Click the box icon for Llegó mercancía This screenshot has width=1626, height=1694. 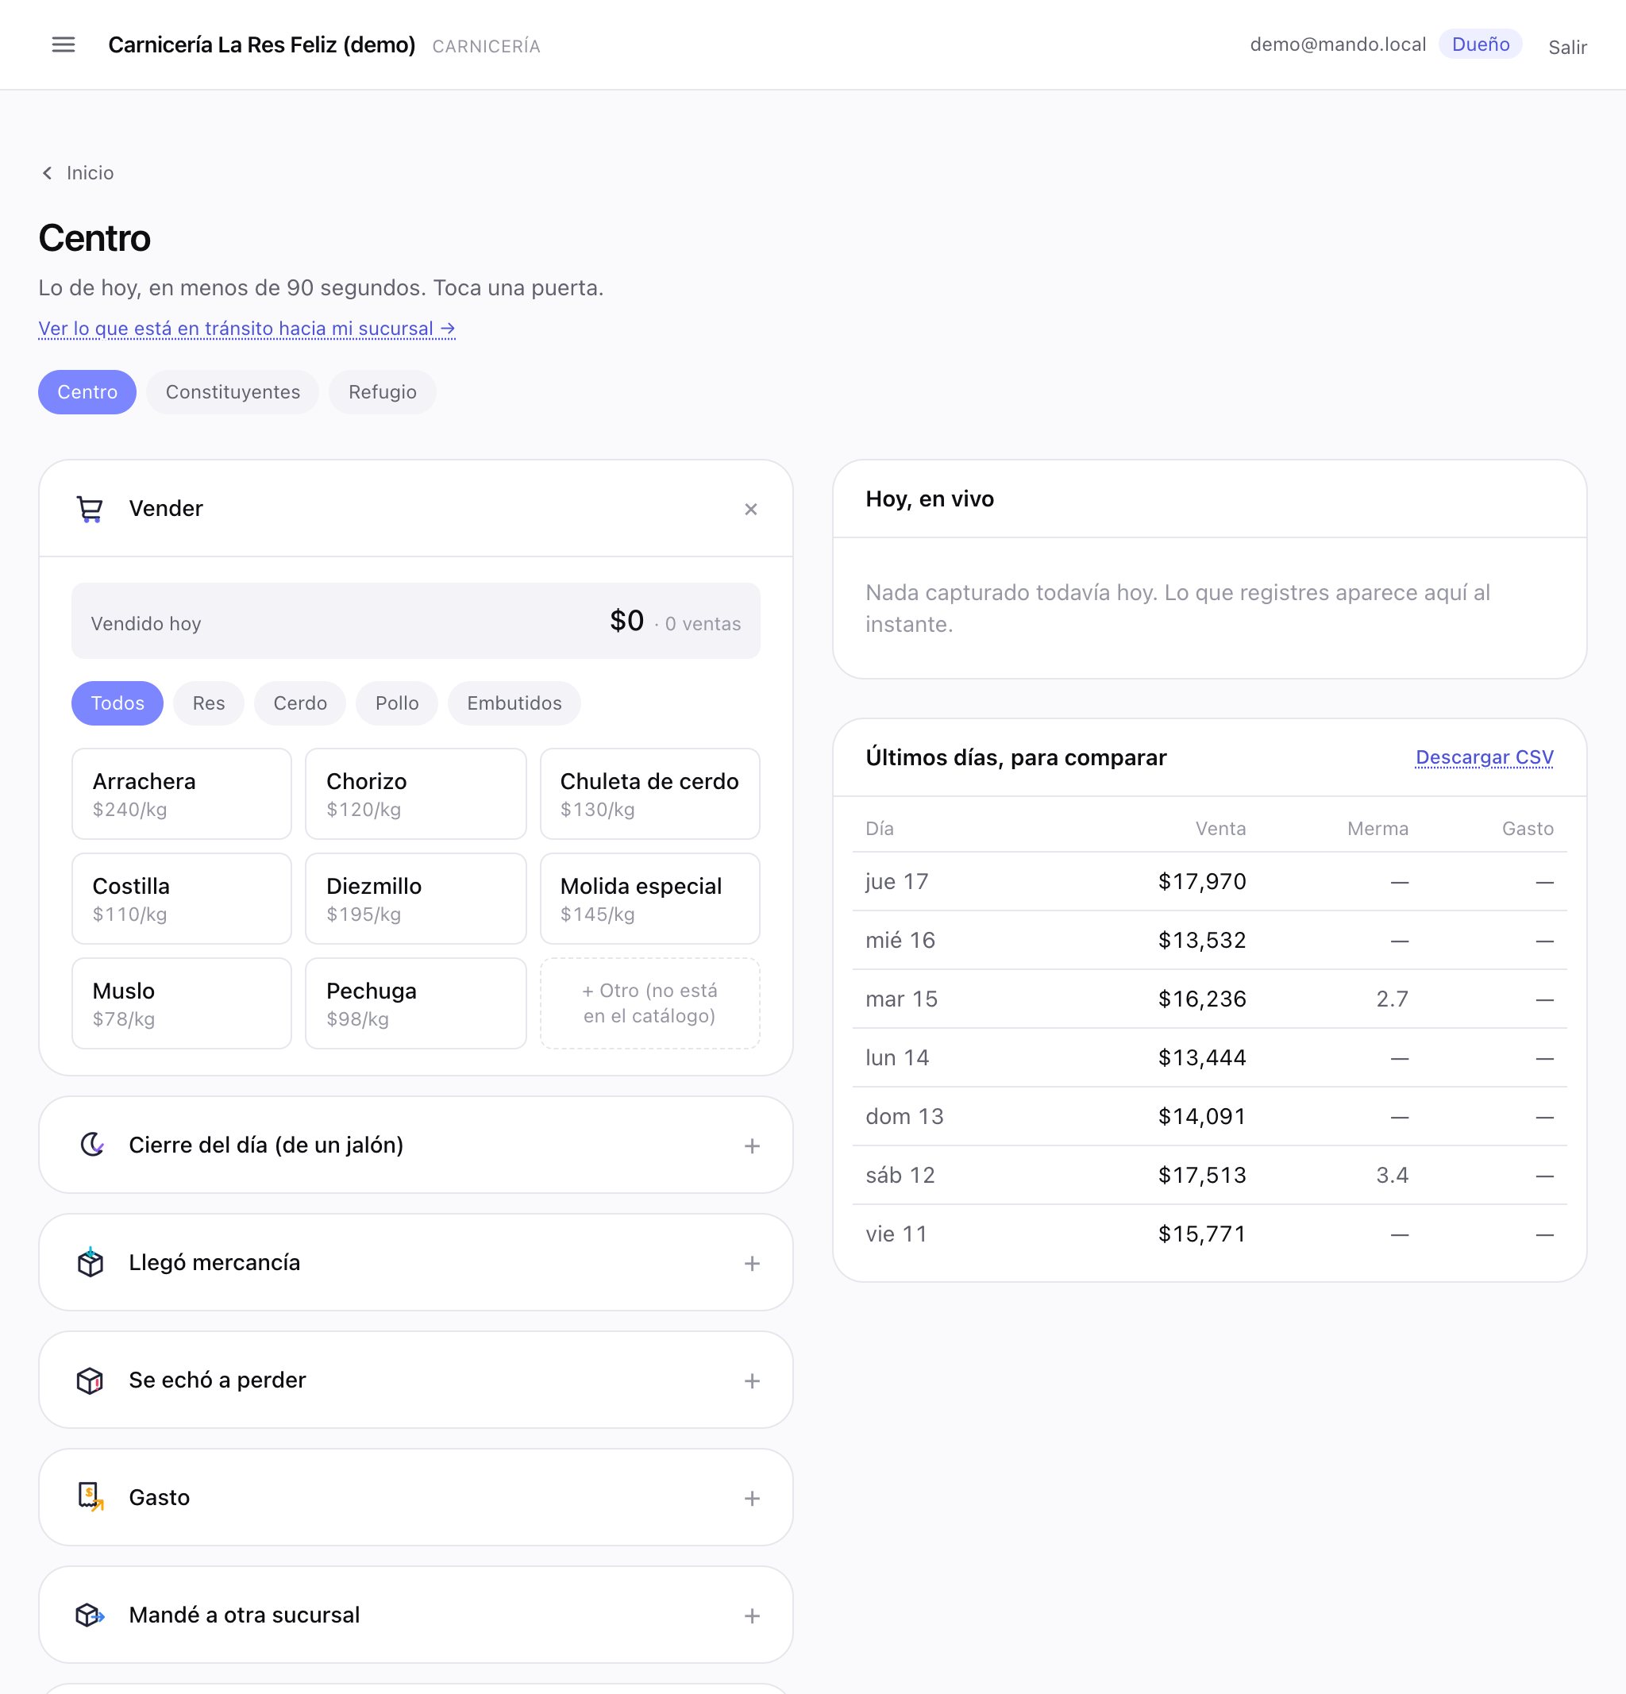coord(90,1263)
